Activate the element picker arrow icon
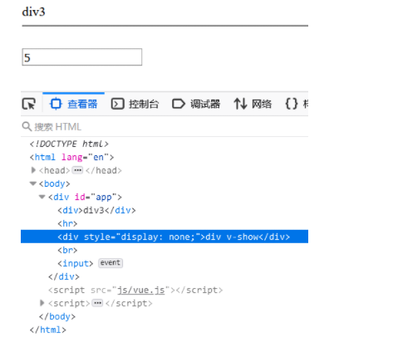Screen dimensions: 393x342 (29, 104)
